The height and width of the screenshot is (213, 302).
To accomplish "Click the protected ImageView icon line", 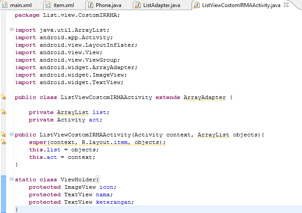I will tap(73, 187).
